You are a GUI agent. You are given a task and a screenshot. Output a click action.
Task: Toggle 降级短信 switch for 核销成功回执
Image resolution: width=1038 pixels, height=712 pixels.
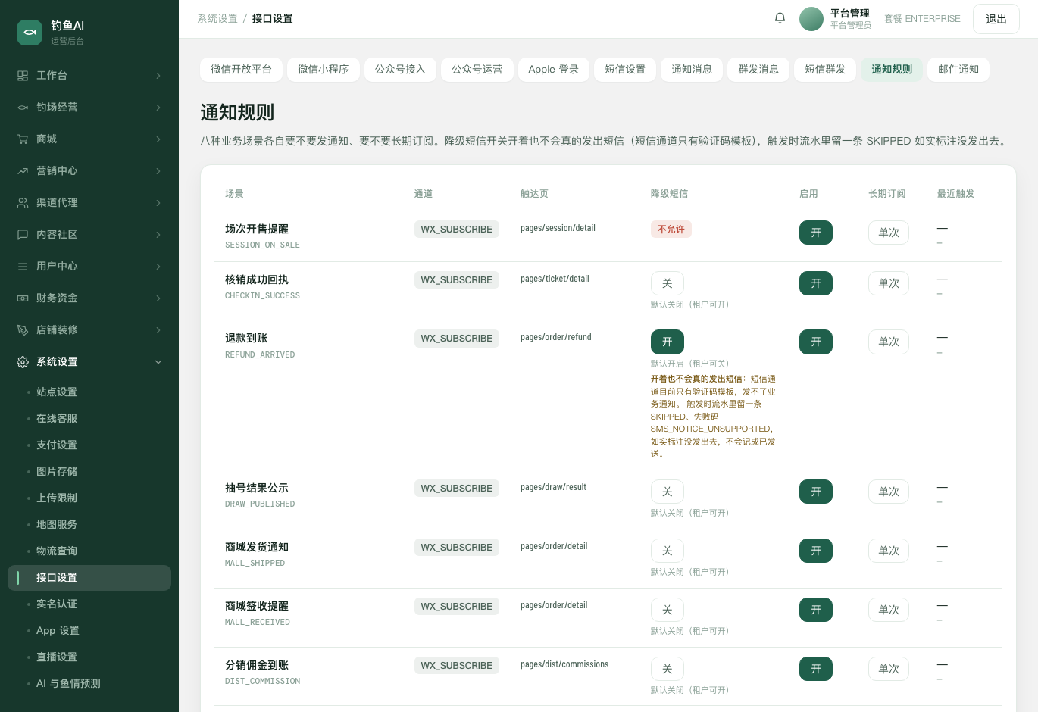tap(668, 283)
